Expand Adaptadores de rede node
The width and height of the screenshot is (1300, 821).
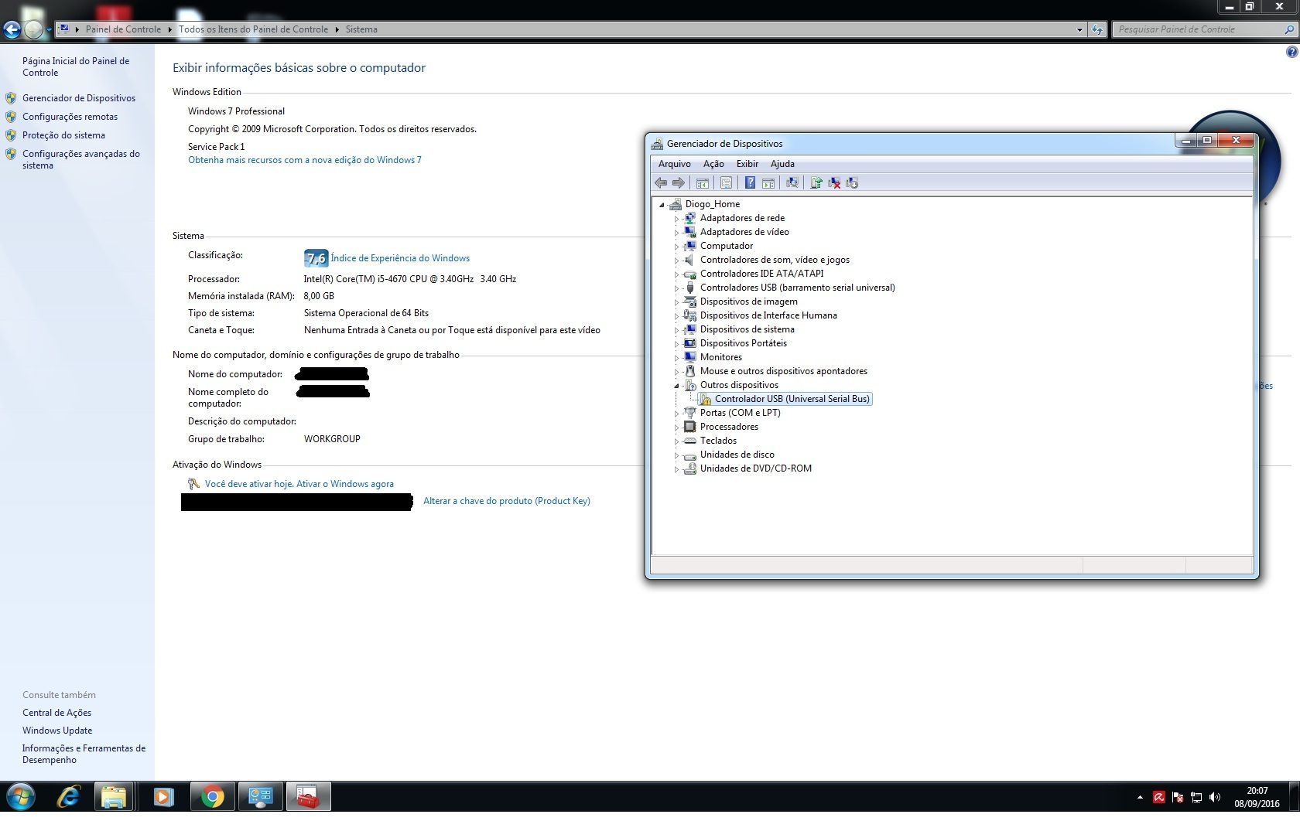[676, 219]
